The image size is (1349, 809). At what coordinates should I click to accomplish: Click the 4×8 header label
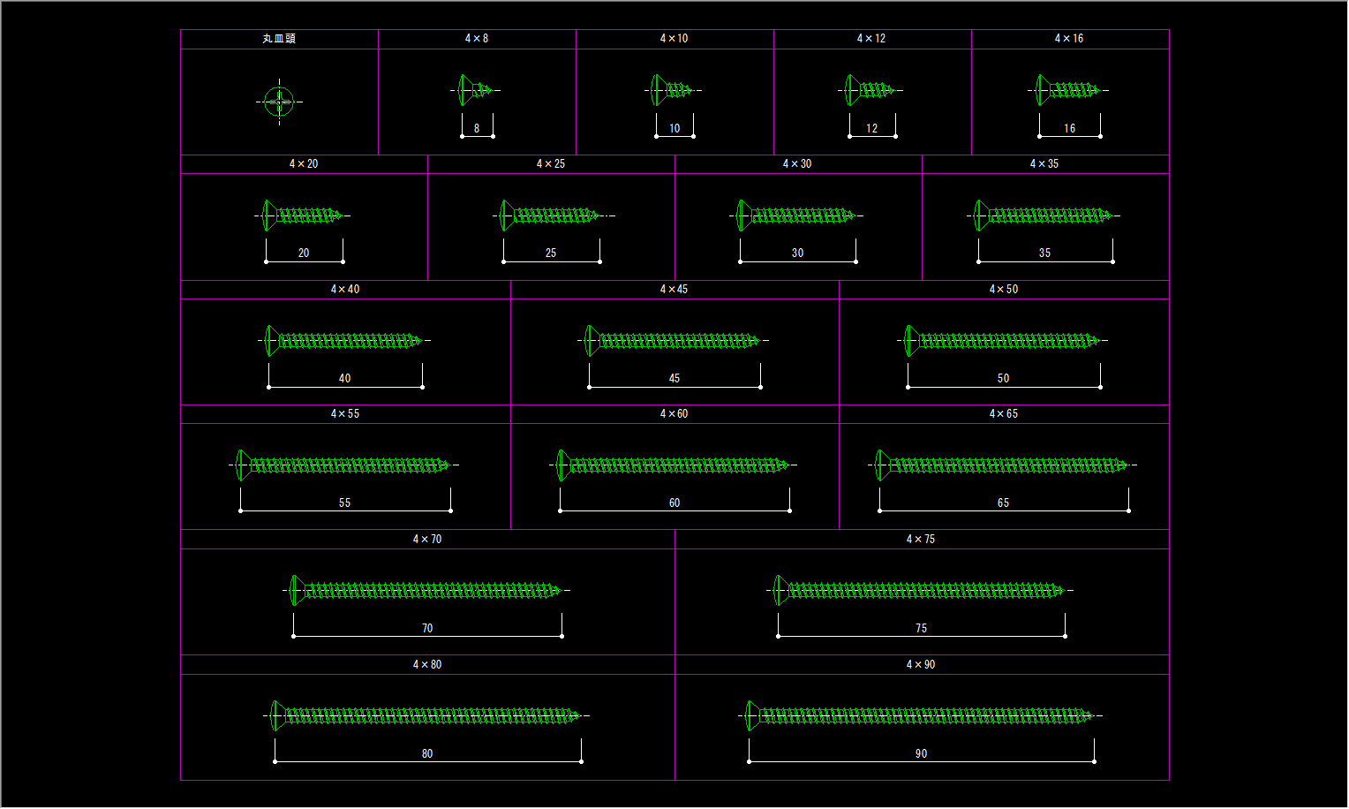point(477,39)
